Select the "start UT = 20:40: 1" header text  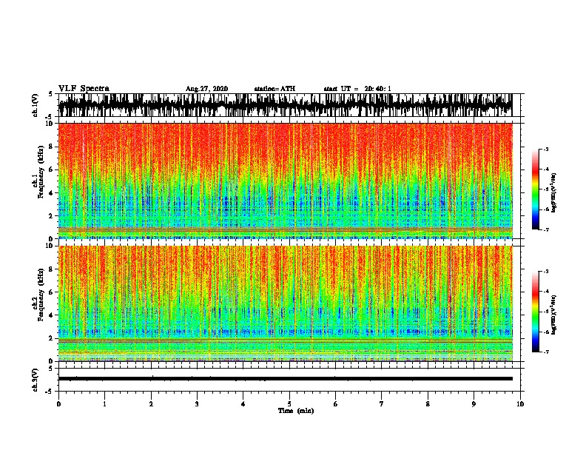pyautogui.click(x=357, y=89)
